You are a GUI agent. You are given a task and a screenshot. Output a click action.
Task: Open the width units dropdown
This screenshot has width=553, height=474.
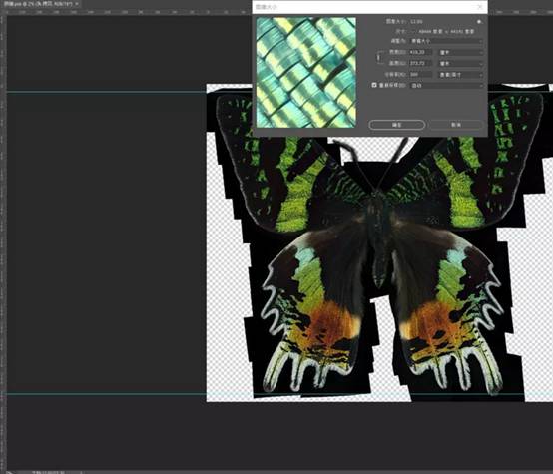tap(460, 52)
